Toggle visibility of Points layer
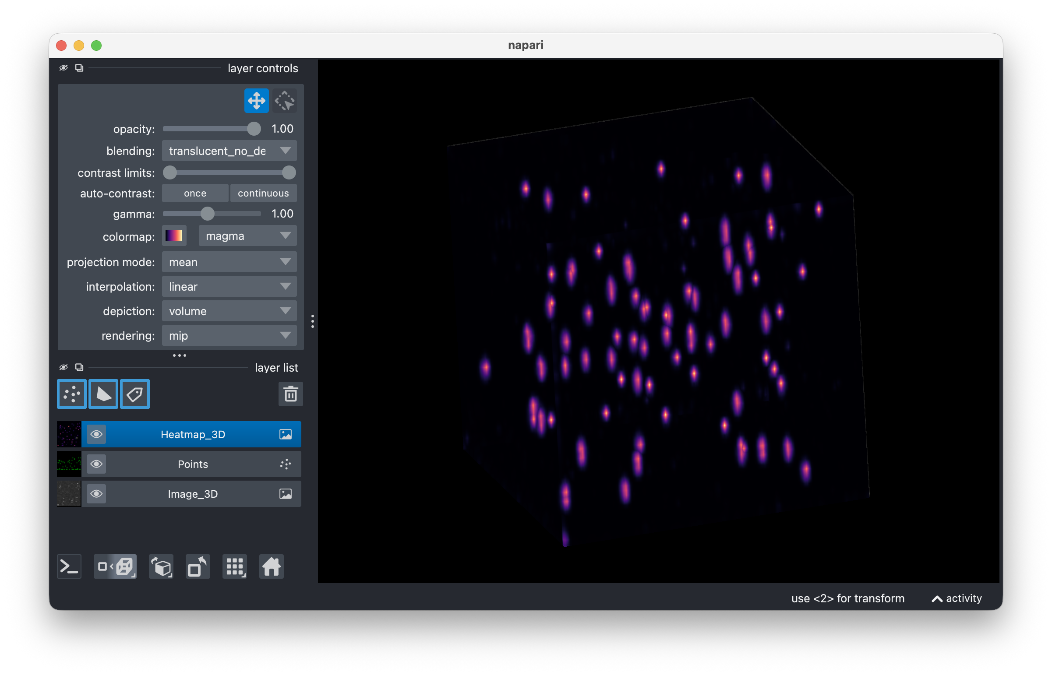Viewport: 1052px width, 675px height. (96, 464)
